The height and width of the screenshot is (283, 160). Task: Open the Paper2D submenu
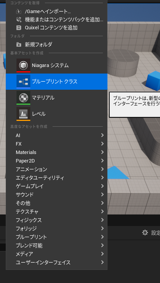pos(56,161)
